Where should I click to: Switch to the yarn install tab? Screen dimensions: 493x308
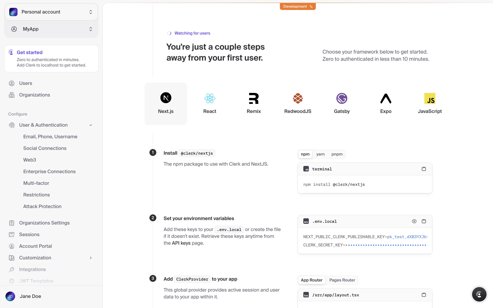(x=320, y=154)
